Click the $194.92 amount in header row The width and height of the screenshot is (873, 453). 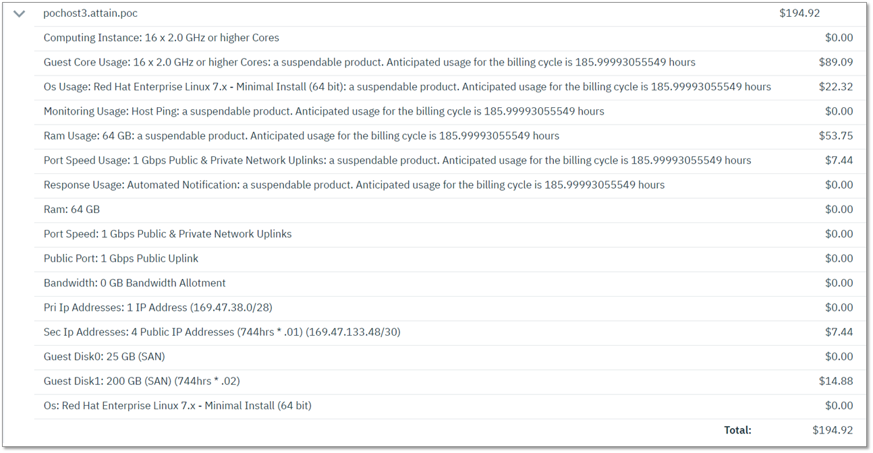799,13
